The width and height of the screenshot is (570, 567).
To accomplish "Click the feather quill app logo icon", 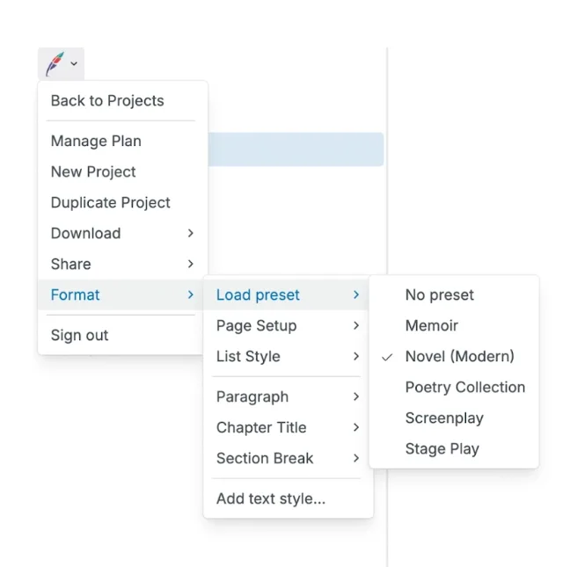I will tap(55, 63).
